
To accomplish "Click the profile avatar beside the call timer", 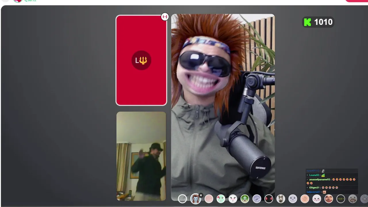I will click(18, 1).
